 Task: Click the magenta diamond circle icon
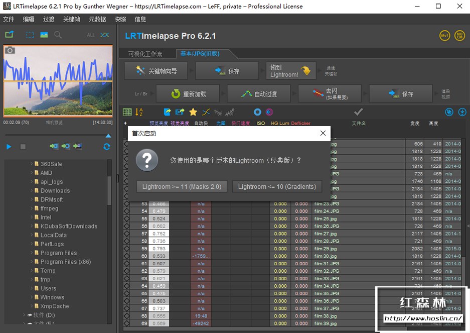pyautogui.click(x=269, y=113)
